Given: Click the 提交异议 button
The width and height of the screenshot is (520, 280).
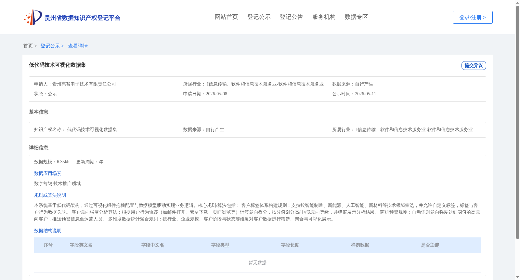Looking at the screenshot, I should pos(474,65).
